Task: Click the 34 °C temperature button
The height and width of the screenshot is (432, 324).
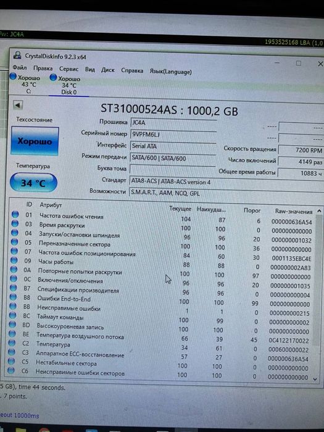Action: coord(33,183)
